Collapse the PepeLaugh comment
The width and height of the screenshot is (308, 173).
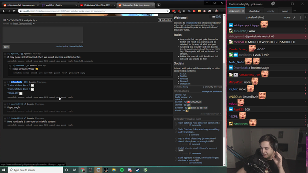tap(9, 104)
